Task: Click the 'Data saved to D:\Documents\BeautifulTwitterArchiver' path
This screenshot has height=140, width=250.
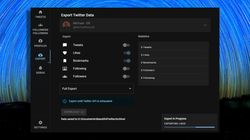Action: tap(93, 119)
